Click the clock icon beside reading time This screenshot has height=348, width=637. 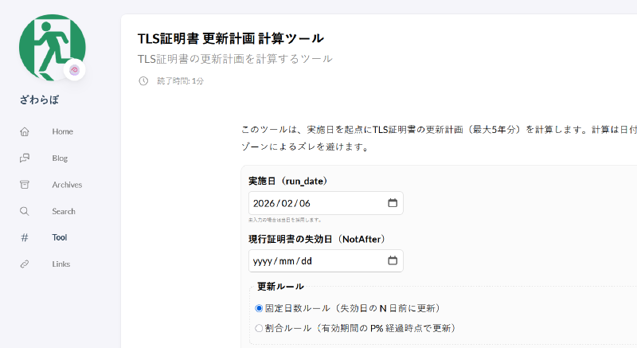(143, 80)
